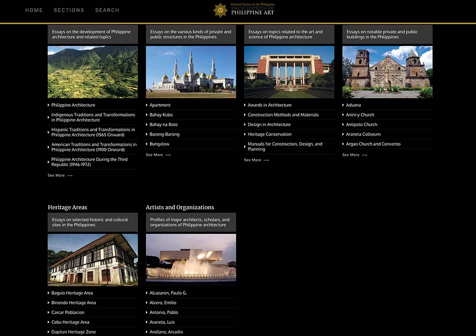476x336 pixels.
Task: Select HOME in the top navigation
Action: [x=33, y=10]
